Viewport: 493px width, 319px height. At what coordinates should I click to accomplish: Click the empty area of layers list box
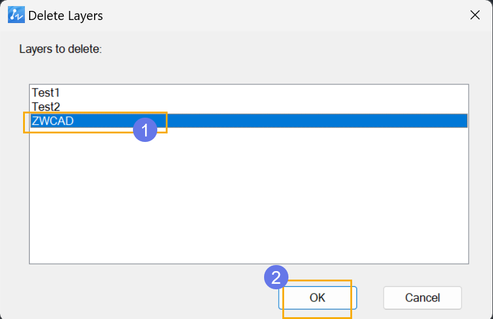[249, 195]
